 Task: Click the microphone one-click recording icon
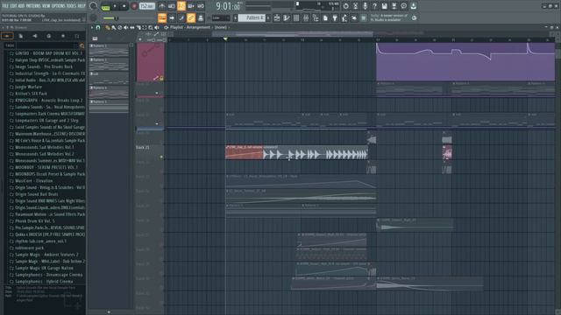click(365, 6)
